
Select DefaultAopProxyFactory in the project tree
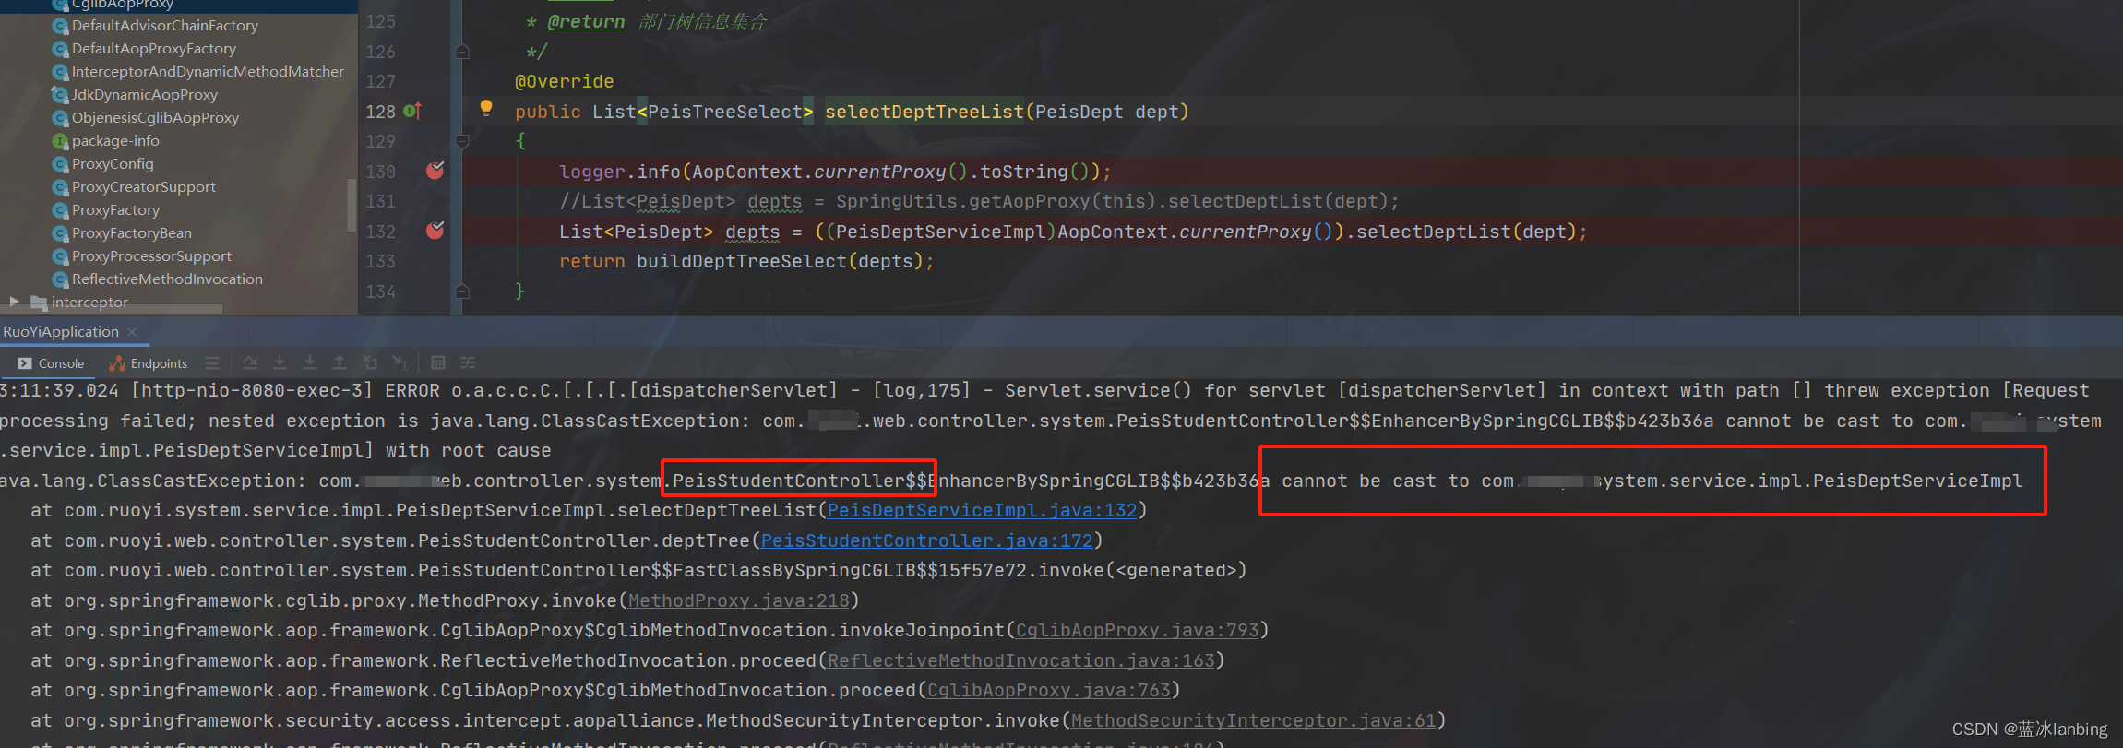(154, 49)
